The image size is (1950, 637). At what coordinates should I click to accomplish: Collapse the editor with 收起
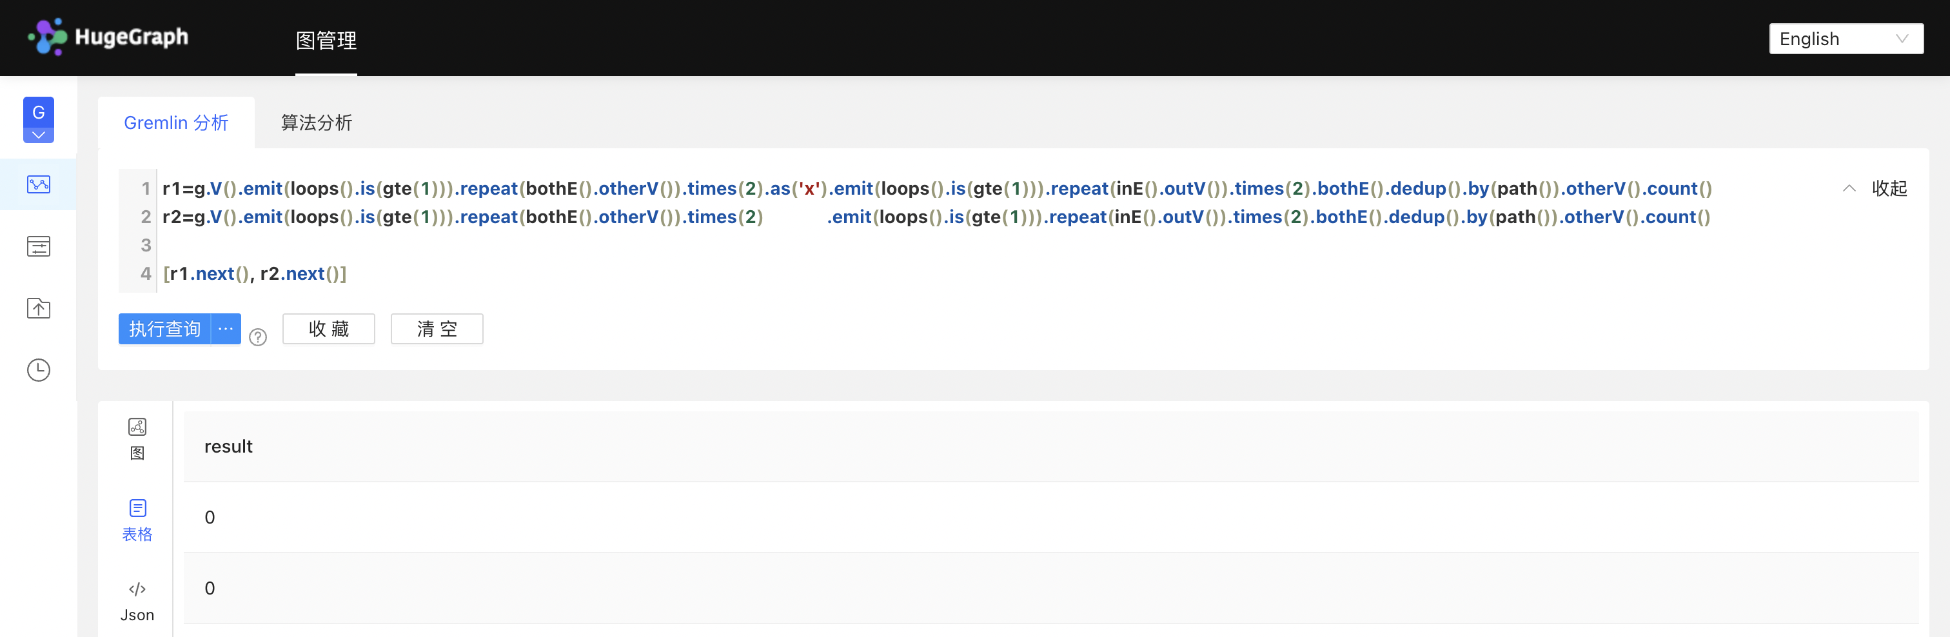(x=1875, y=188)
